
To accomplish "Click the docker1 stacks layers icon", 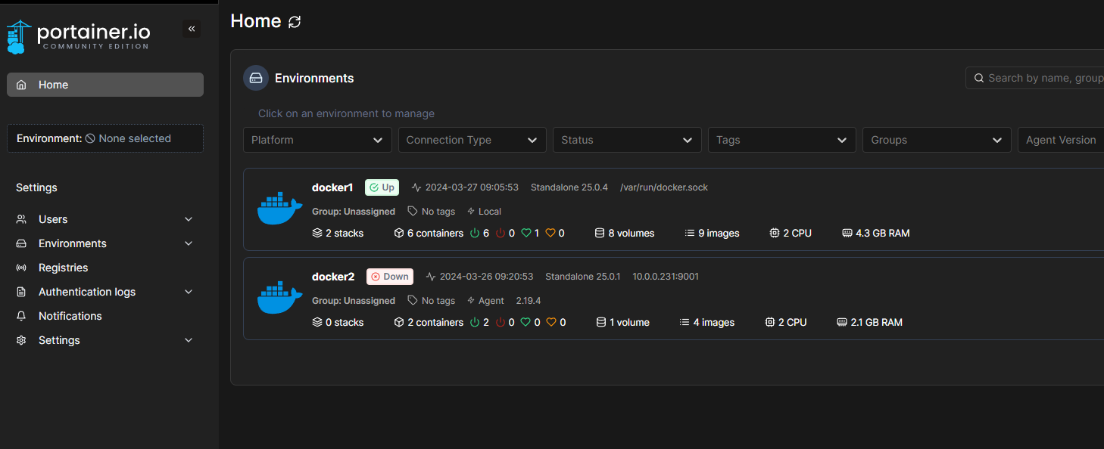I will pyautogui.click(x=317, y=233).
